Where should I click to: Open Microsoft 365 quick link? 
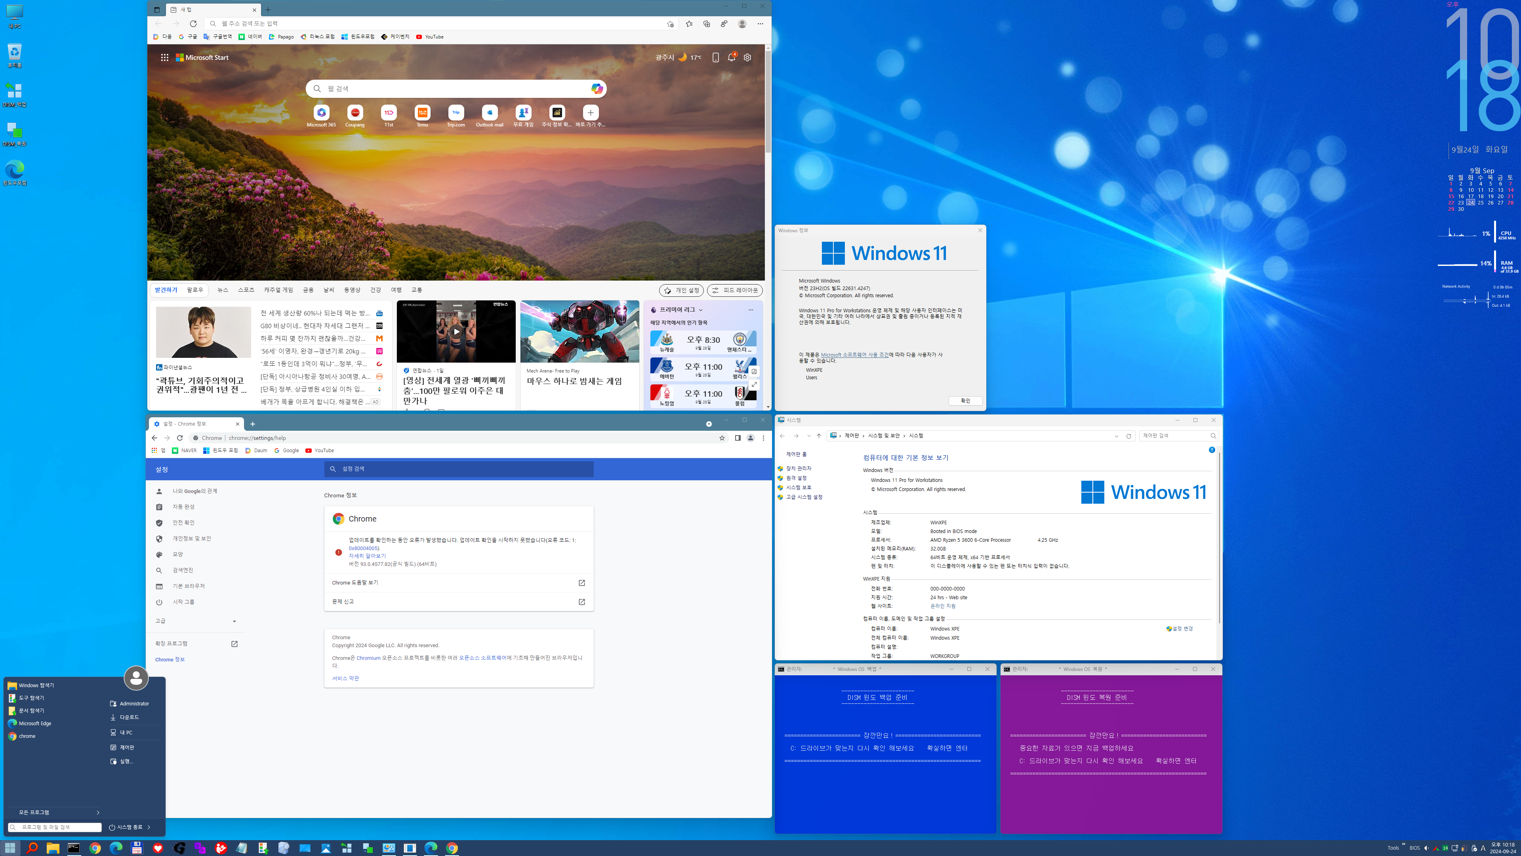321,117
